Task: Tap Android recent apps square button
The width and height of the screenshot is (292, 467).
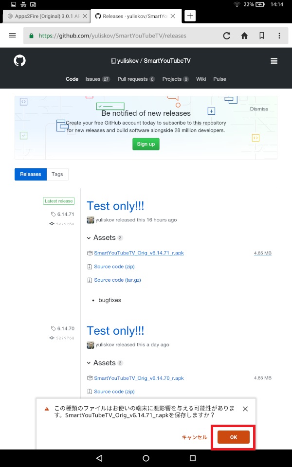Action: [x=193, y=458]
